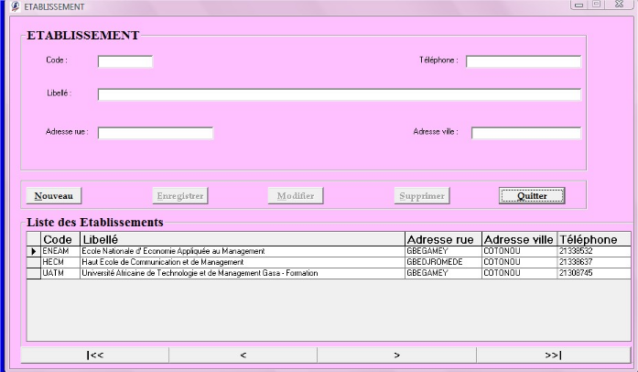Select the UATM establishment row
This screenshot has height=372, width=638.
coord(243,273)
